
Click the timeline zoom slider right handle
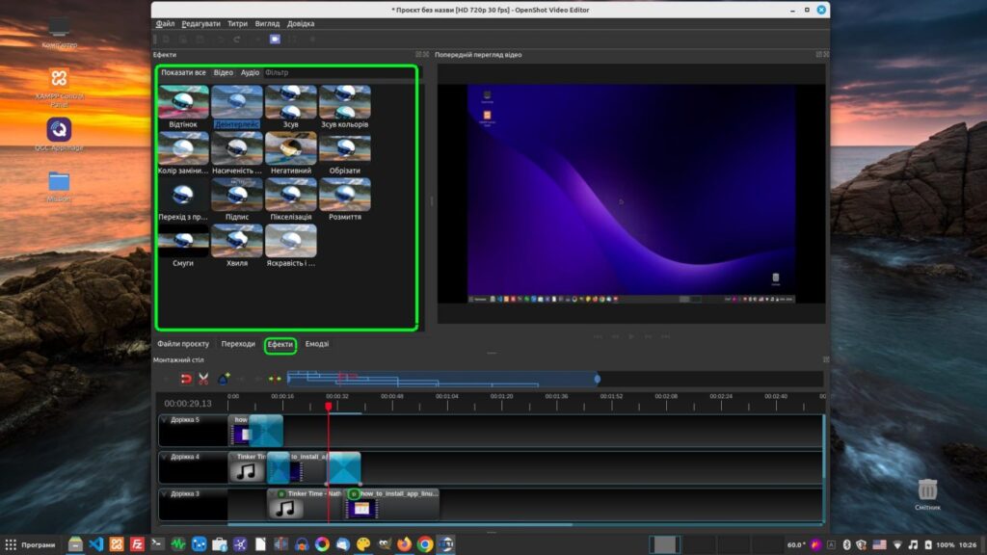click(598, 379)
